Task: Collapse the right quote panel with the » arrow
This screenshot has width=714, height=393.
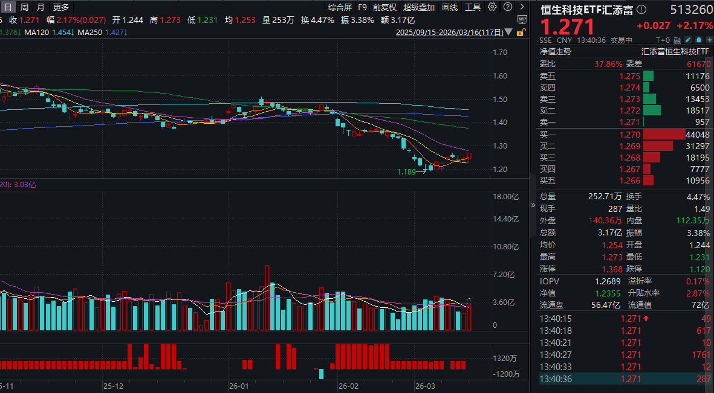Action: 533,205
